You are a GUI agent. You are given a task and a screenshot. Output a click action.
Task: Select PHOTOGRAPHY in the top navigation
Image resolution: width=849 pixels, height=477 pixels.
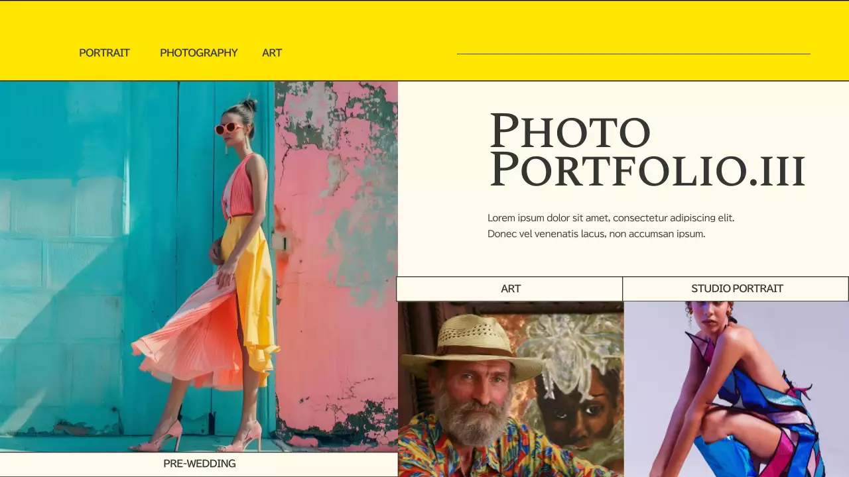[199, 53]
